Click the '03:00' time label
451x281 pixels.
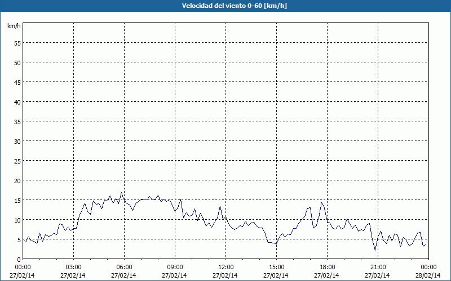(x=74, y=268)
